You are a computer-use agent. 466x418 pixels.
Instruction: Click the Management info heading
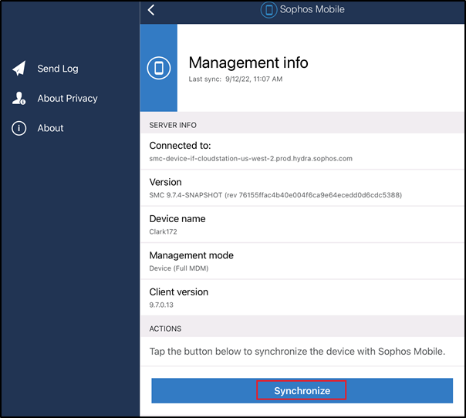[x=248, y=62]
